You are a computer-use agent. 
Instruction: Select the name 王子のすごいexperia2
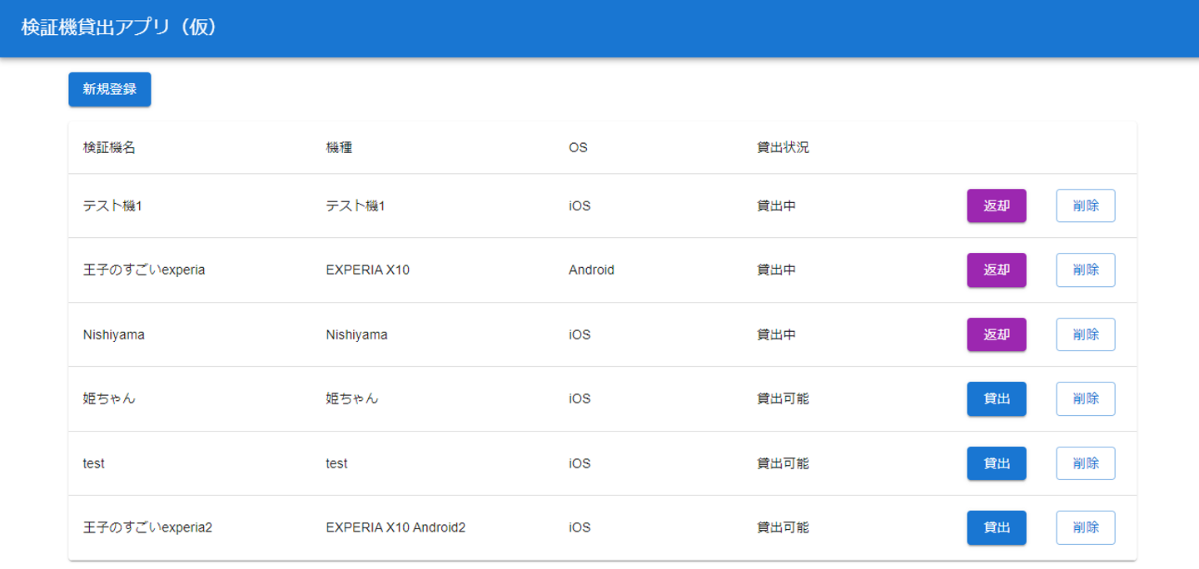(x=148, y=527)
